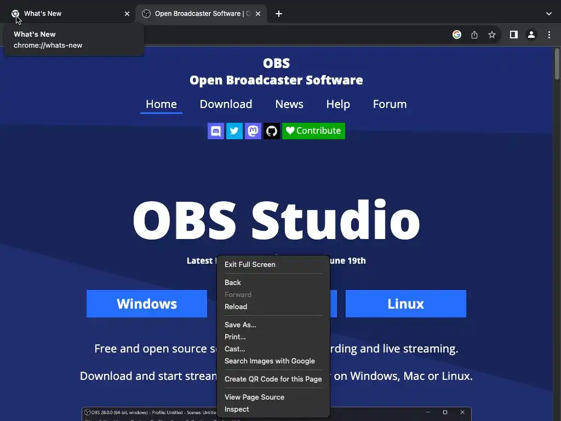The height and width of the screenshot is (421, 561).
Task: Open the News nav link
Action: [x=289, y=104]
